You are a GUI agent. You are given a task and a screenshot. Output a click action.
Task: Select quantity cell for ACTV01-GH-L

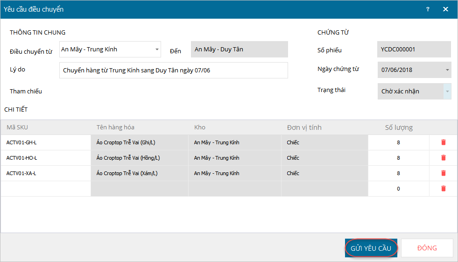coord(398,142)
